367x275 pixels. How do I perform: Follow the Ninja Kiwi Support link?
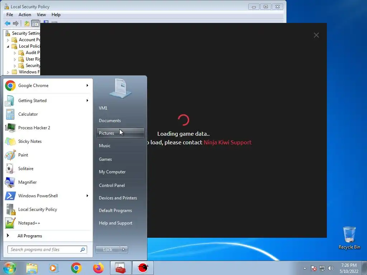[x=228, y=143]
